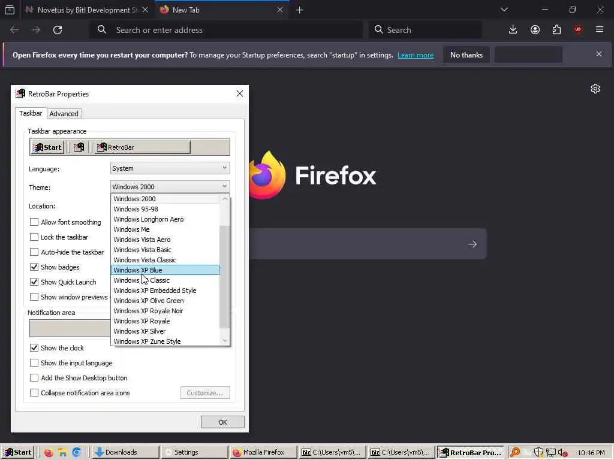Enable Show window previews checkbox

point(34,297)
